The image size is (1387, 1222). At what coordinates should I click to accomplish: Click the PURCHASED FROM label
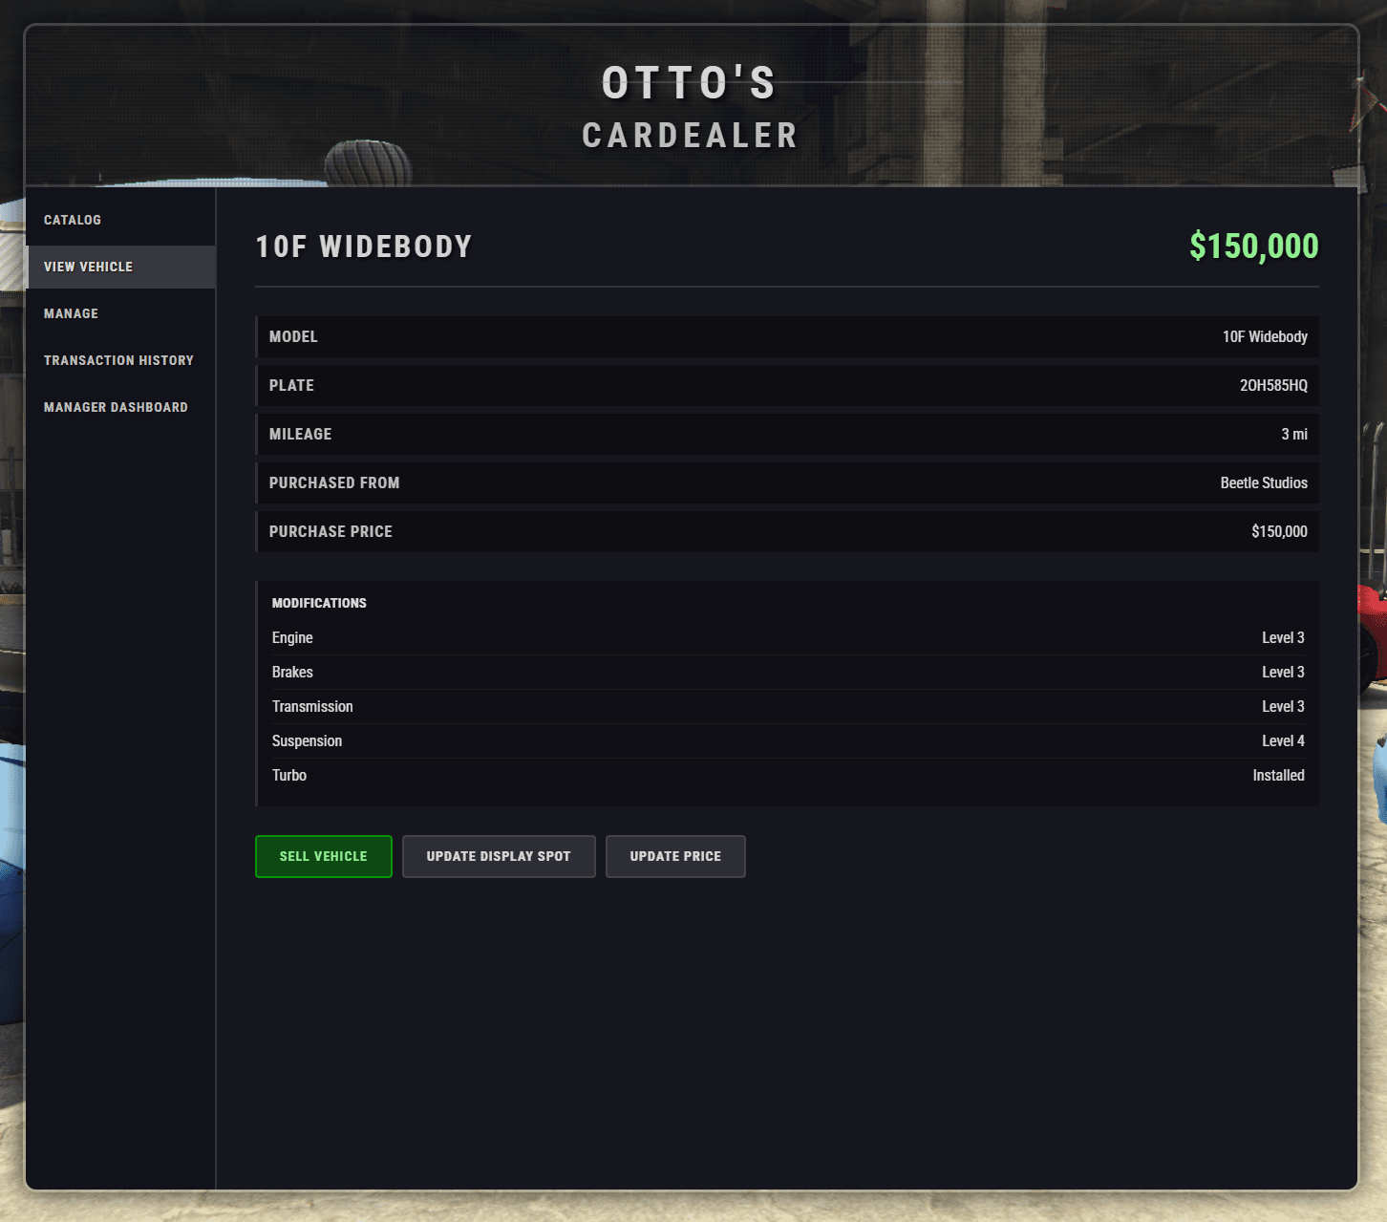[x=334, y=482]
